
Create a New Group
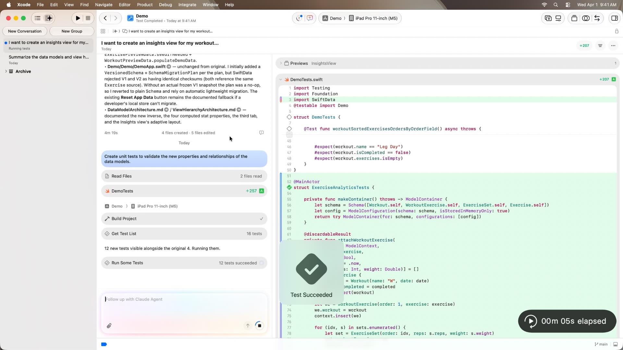(72, 31)
